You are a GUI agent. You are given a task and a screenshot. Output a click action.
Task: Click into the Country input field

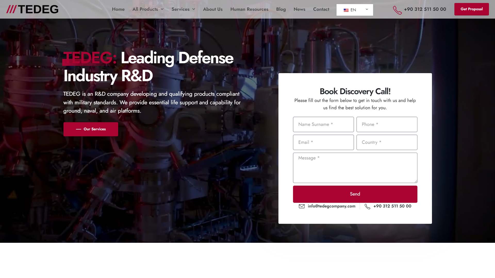coord(386,142)
